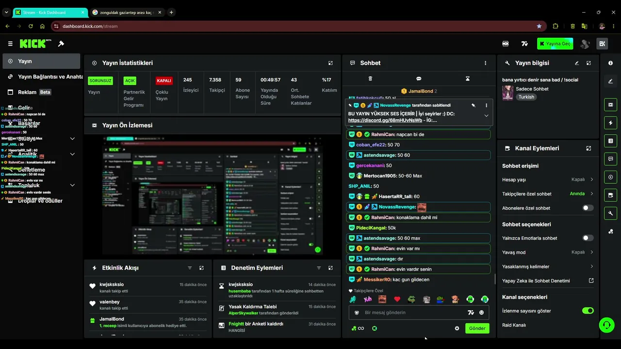This screenshot has height=349, width=621.
Task: Toggle İzlenme sayısını göster switch
Action: click(588, 311)
